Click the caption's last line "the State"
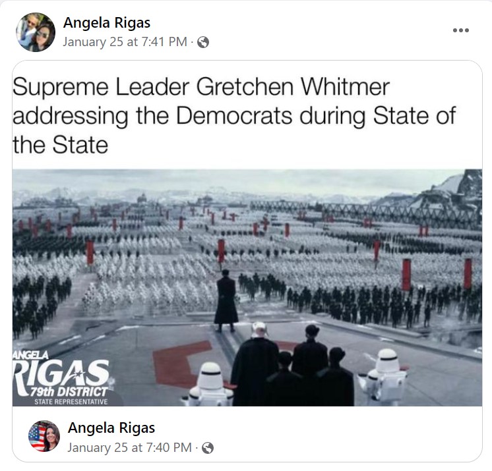Viewport: 492px width, 471px height. [x=60, y=146]
